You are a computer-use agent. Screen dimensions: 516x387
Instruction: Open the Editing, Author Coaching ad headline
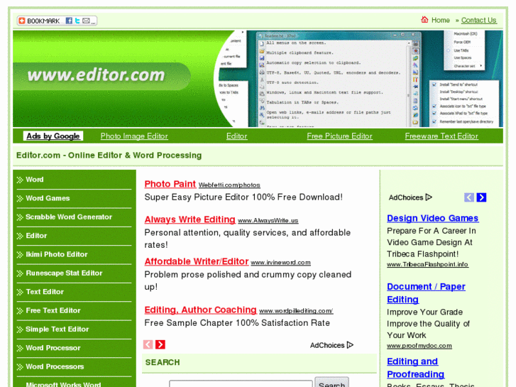pos(200,310)
